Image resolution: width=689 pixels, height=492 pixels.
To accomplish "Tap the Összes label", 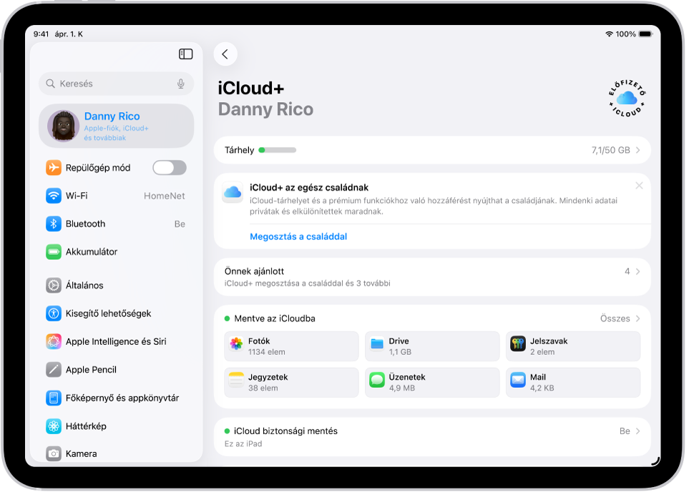I will coord(615,318).
